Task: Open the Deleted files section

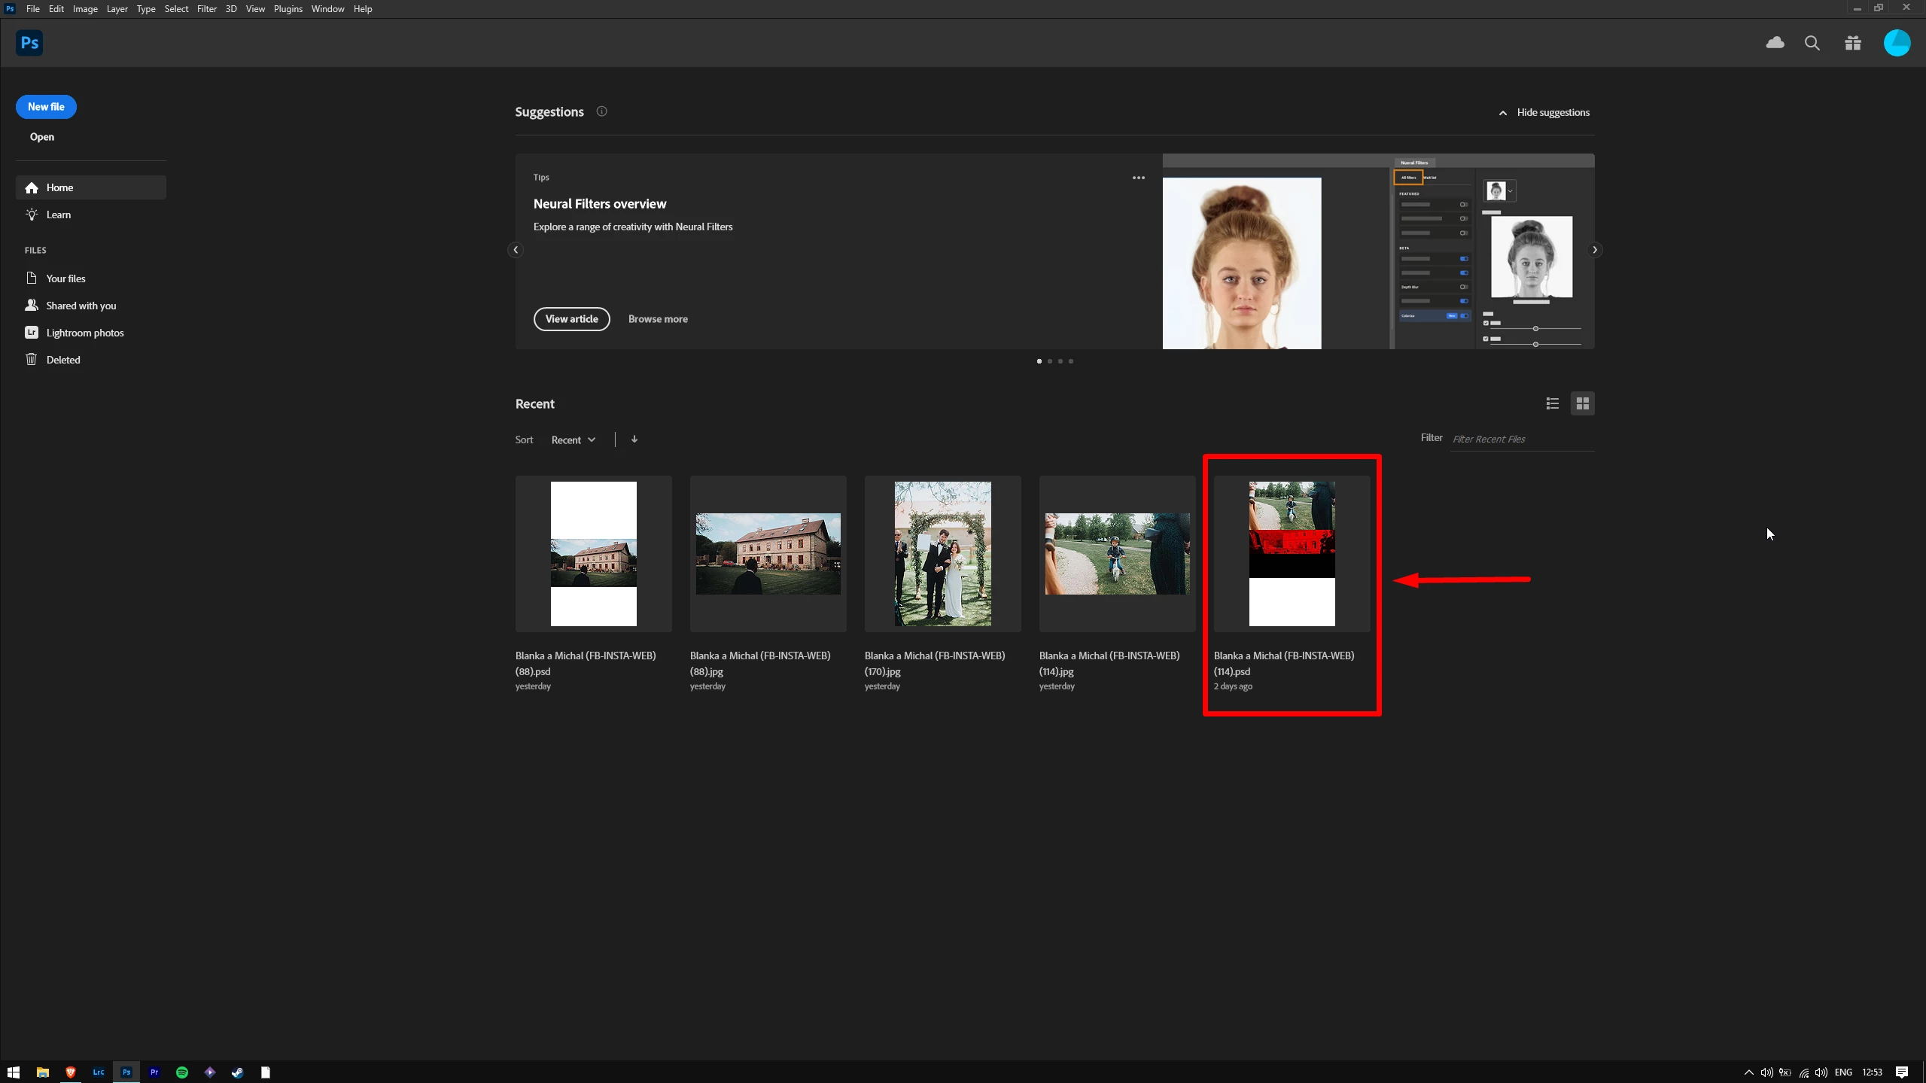Action: 62,360
